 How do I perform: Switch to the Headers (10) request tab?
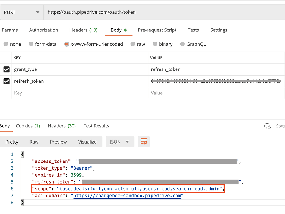coord(84,30)
